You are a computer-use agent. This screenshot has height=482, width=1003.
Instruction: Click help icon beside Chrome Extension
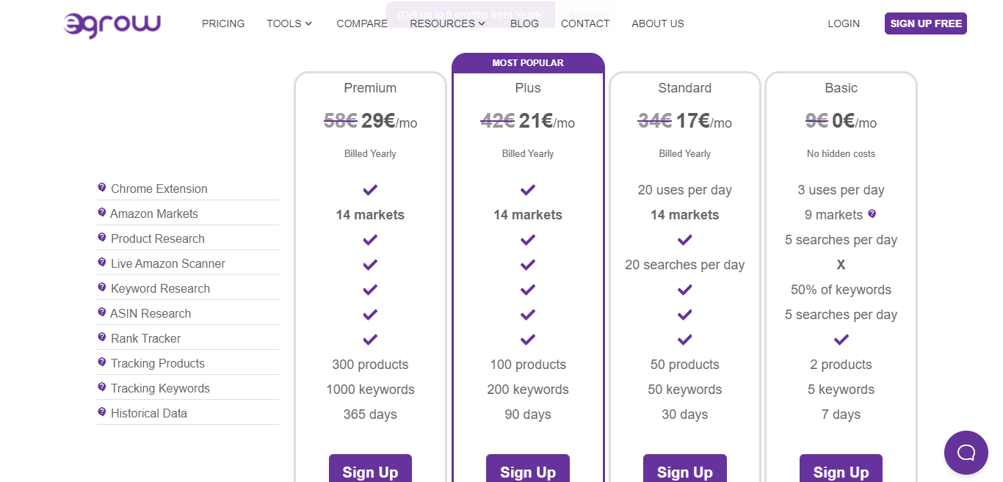point(102,188)
